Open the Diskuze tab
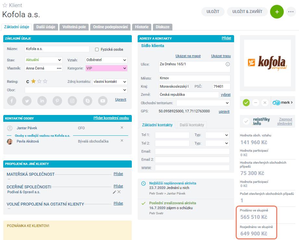 (x=162, y=27)
